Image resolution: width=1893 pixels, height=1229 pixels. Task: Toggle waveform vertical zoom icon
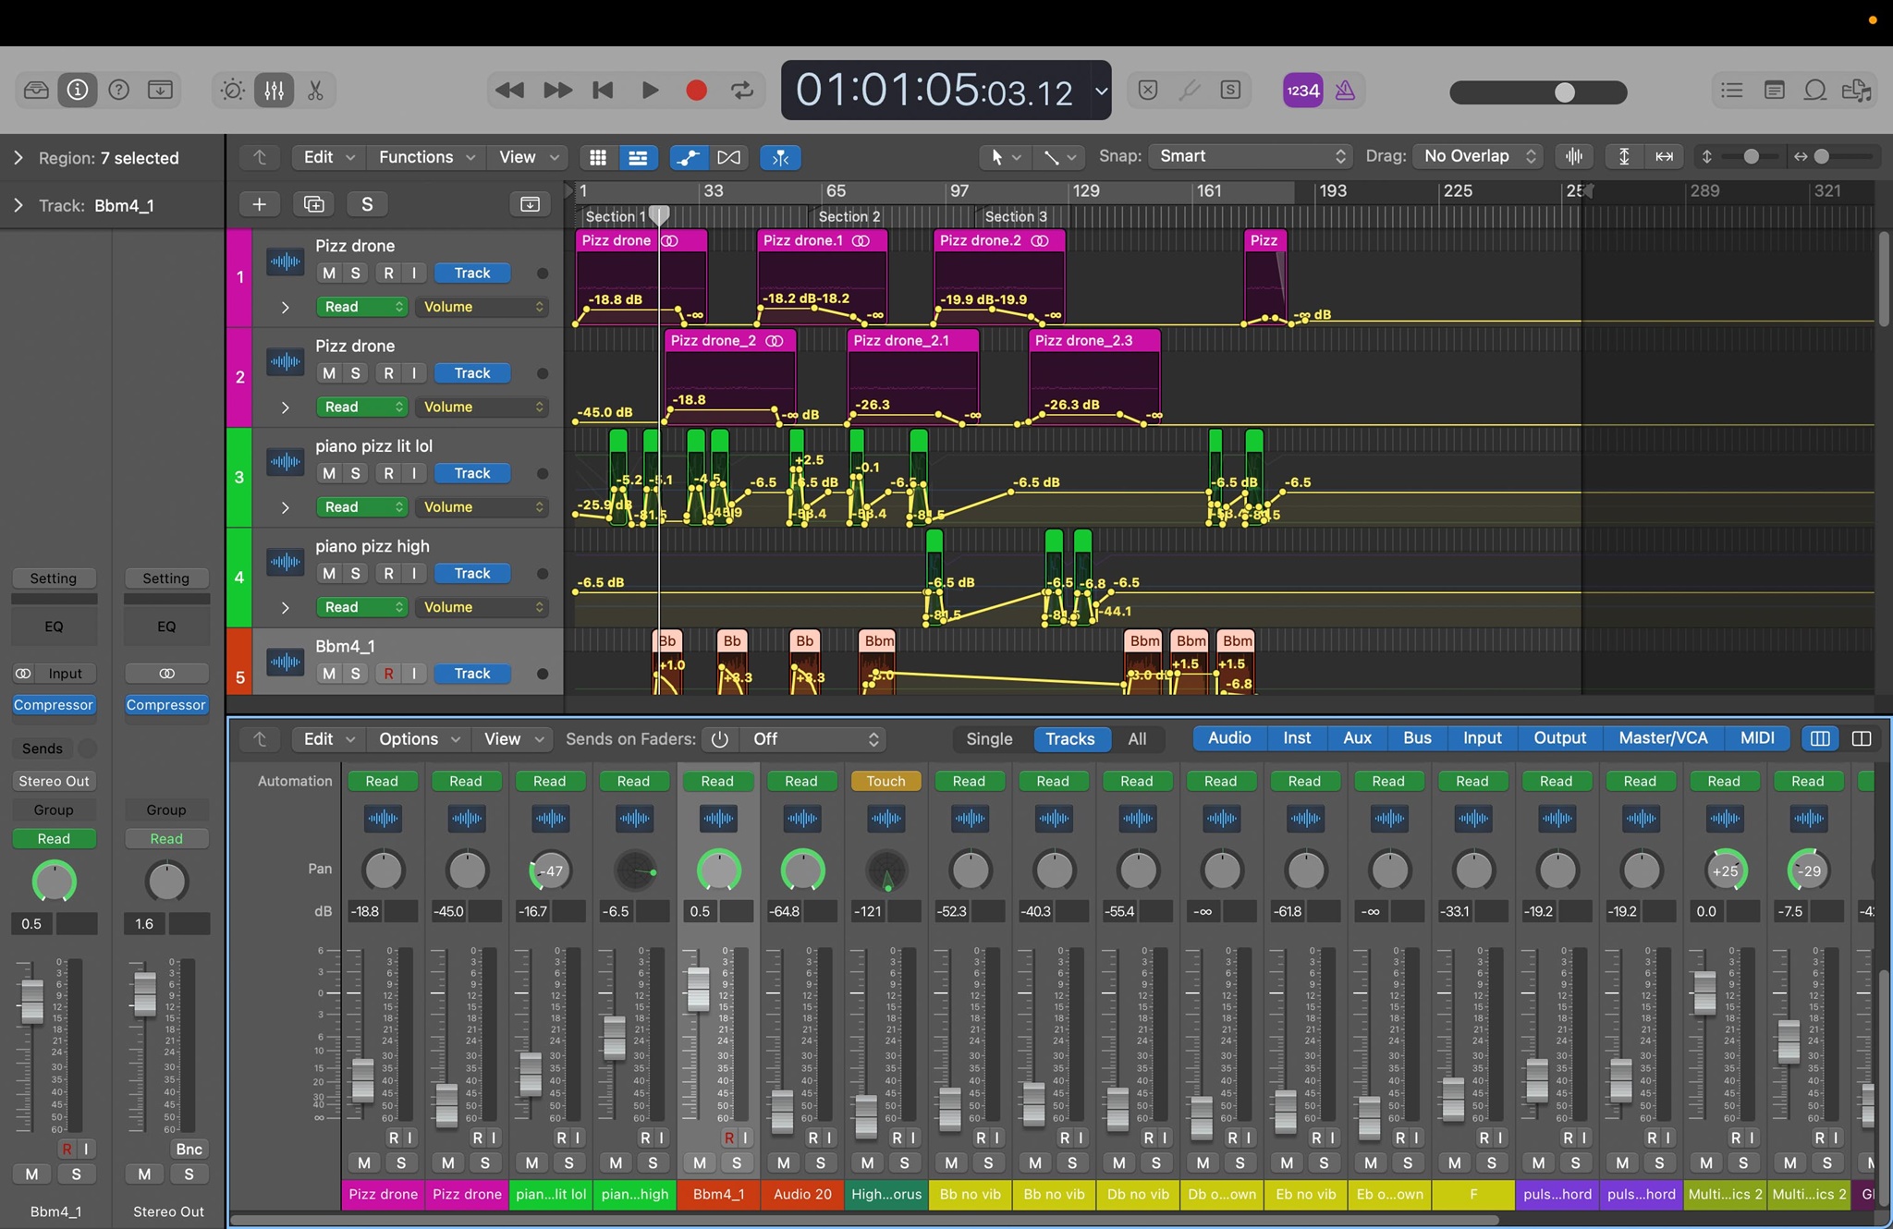click(1574, 156)
